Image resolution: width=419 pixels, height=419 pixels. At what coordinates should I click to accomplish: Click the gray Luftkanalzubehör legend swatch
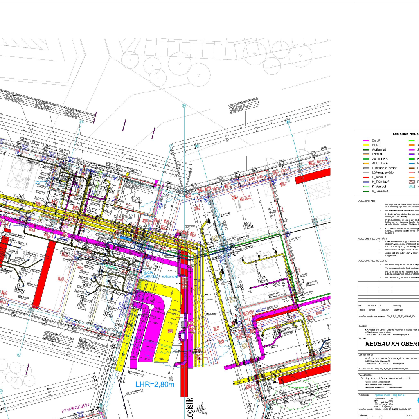coord(366,168)
